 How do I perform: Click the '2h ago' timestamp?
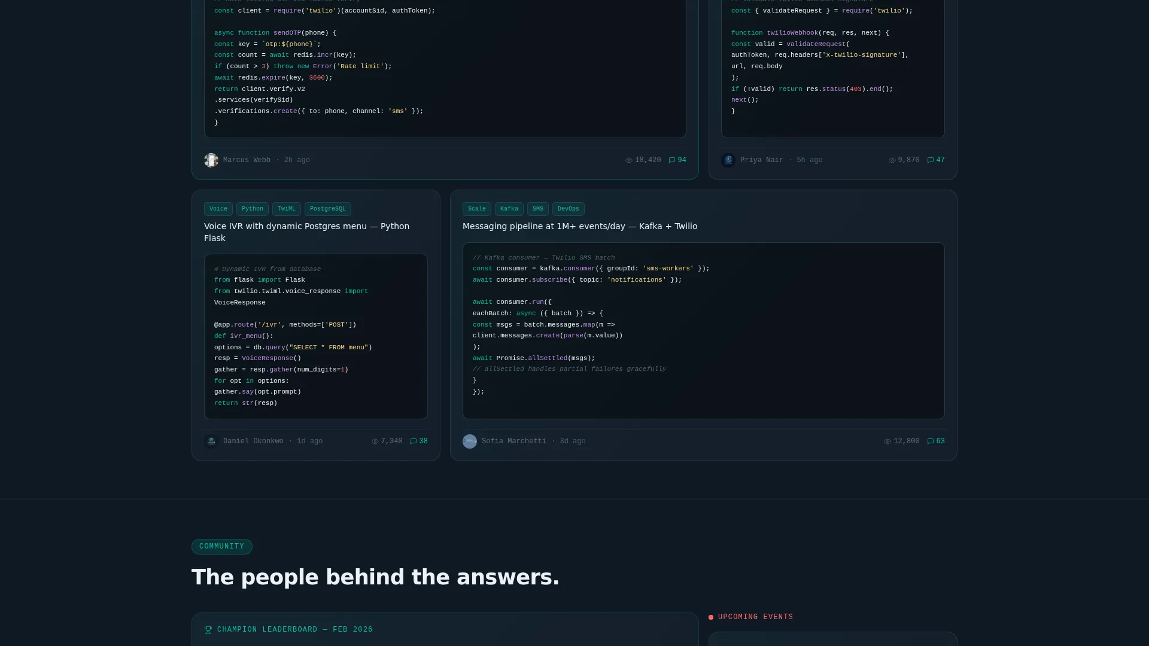pos(297,160)
